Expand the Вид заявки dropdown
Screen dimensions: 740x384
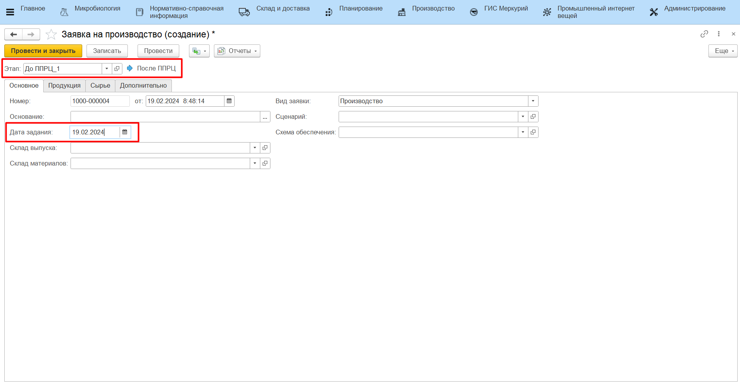coord(533,101)
